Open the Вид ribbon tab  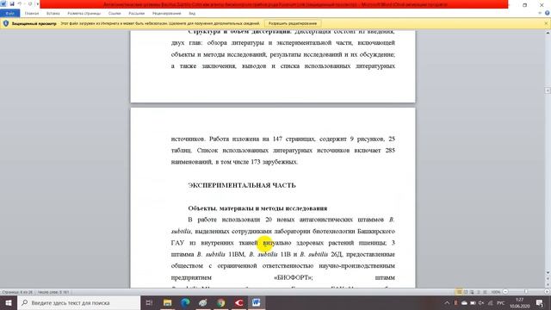[x=192, y=14]
